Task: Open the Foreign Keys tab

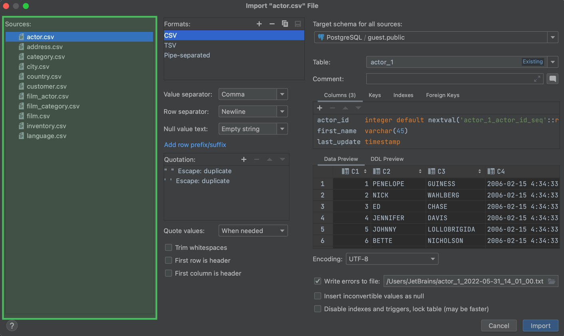Action: click(x=442, y=95)
